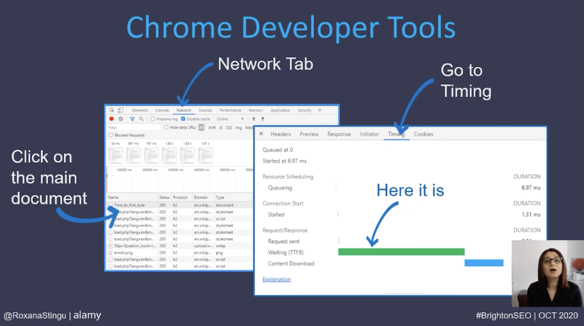
Task: Select the 14 ms filmstrip screenshot
Action: (115, 155)
